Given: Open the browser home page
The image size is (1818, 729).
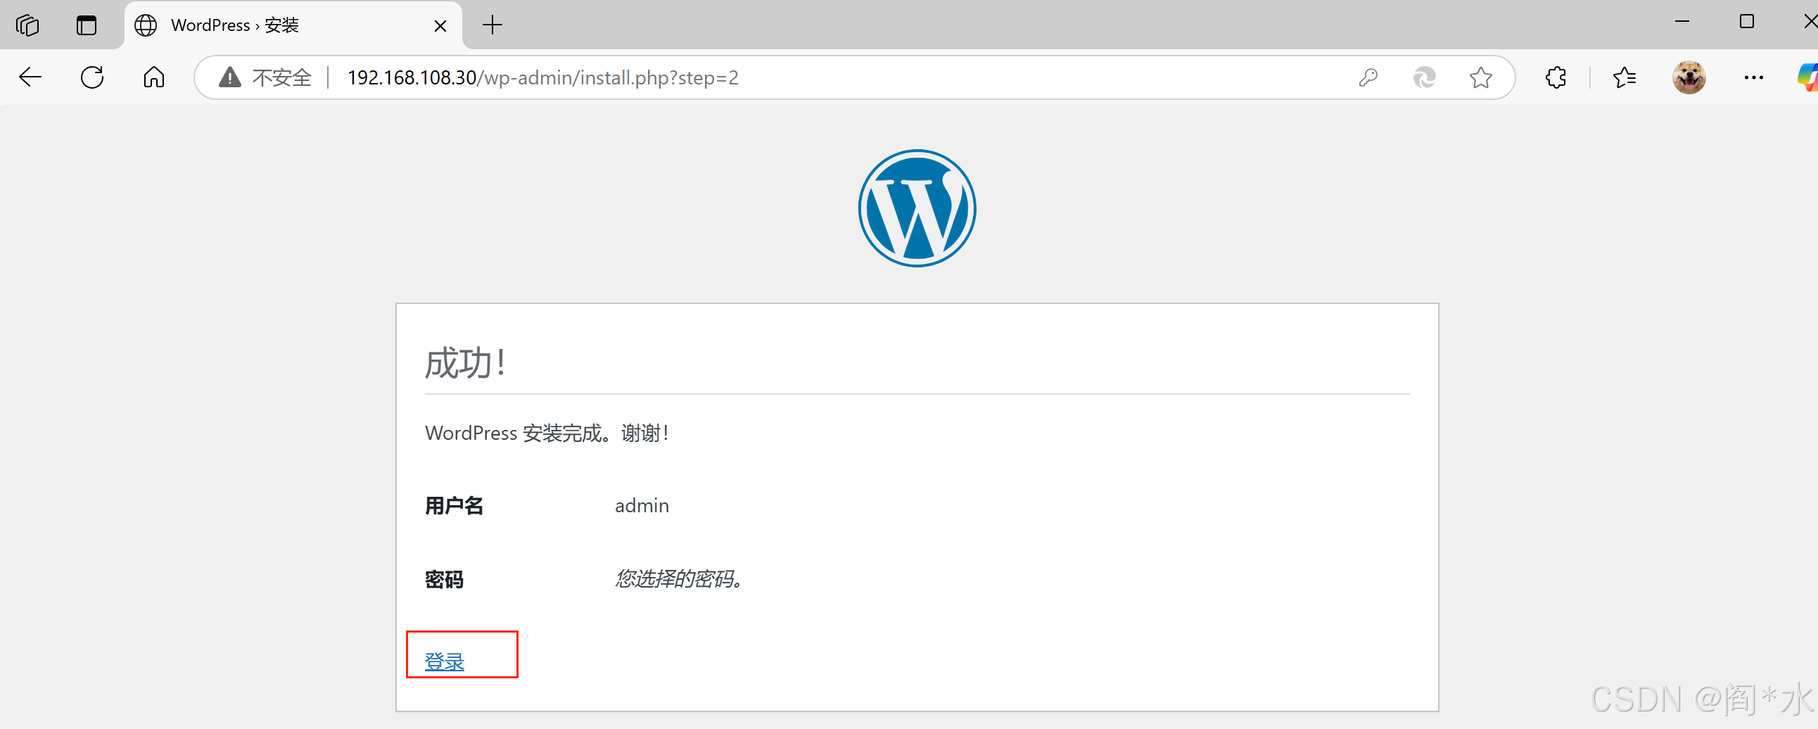Looking at the screenshot, I should click(x=154, y=77).
